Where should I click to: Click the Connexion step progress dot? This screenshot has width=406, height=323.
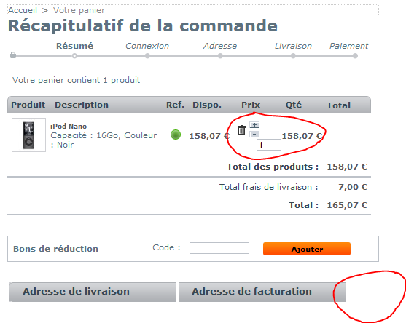(147, 56)
